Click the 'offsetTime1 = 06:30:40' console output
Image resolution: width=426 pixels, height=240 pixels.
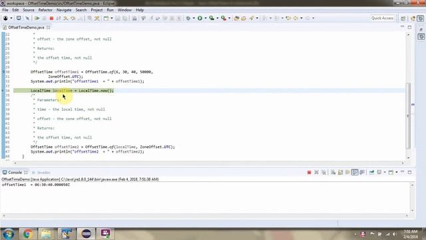click(x=35, y=185)
